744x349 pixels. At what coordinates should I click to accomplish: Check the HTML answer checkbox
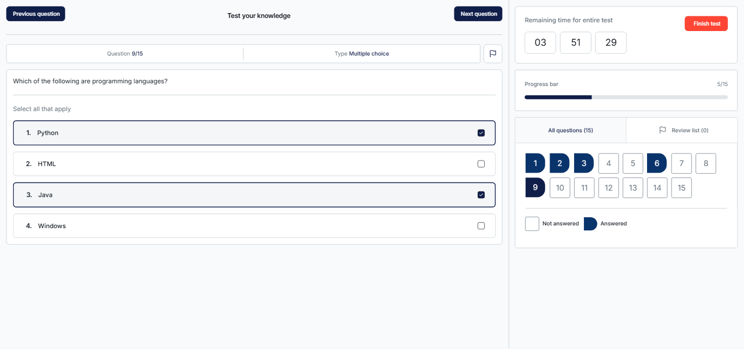481,164
